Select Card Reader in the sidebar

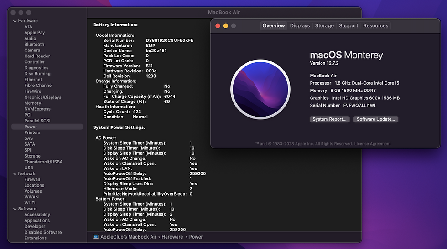[37, 56]
